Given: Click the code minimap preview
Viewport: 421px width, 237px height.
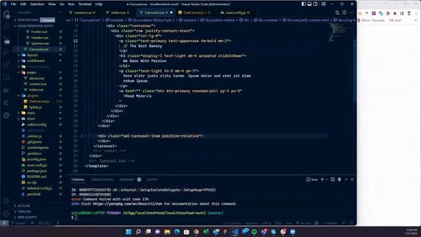Looking at the screenshot, I should pos(337,32).
